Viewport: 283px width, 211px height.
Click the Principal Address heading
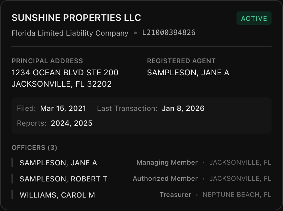click(47, 61)
